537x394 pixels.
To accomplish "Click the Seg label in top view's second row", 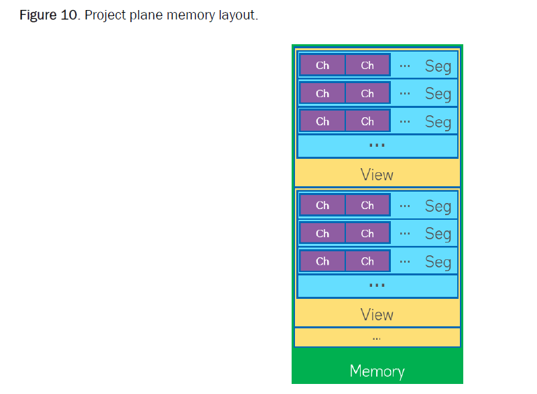I will pos(438,94).
